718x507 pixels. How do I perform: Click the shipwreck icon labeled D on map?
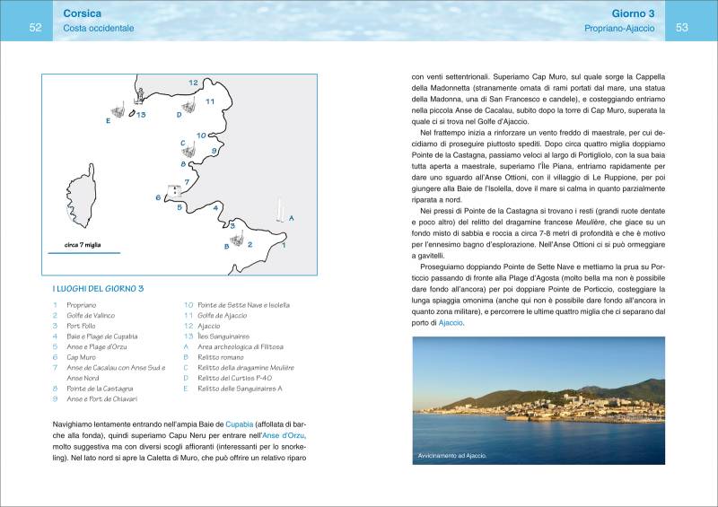tap(188, 107)
